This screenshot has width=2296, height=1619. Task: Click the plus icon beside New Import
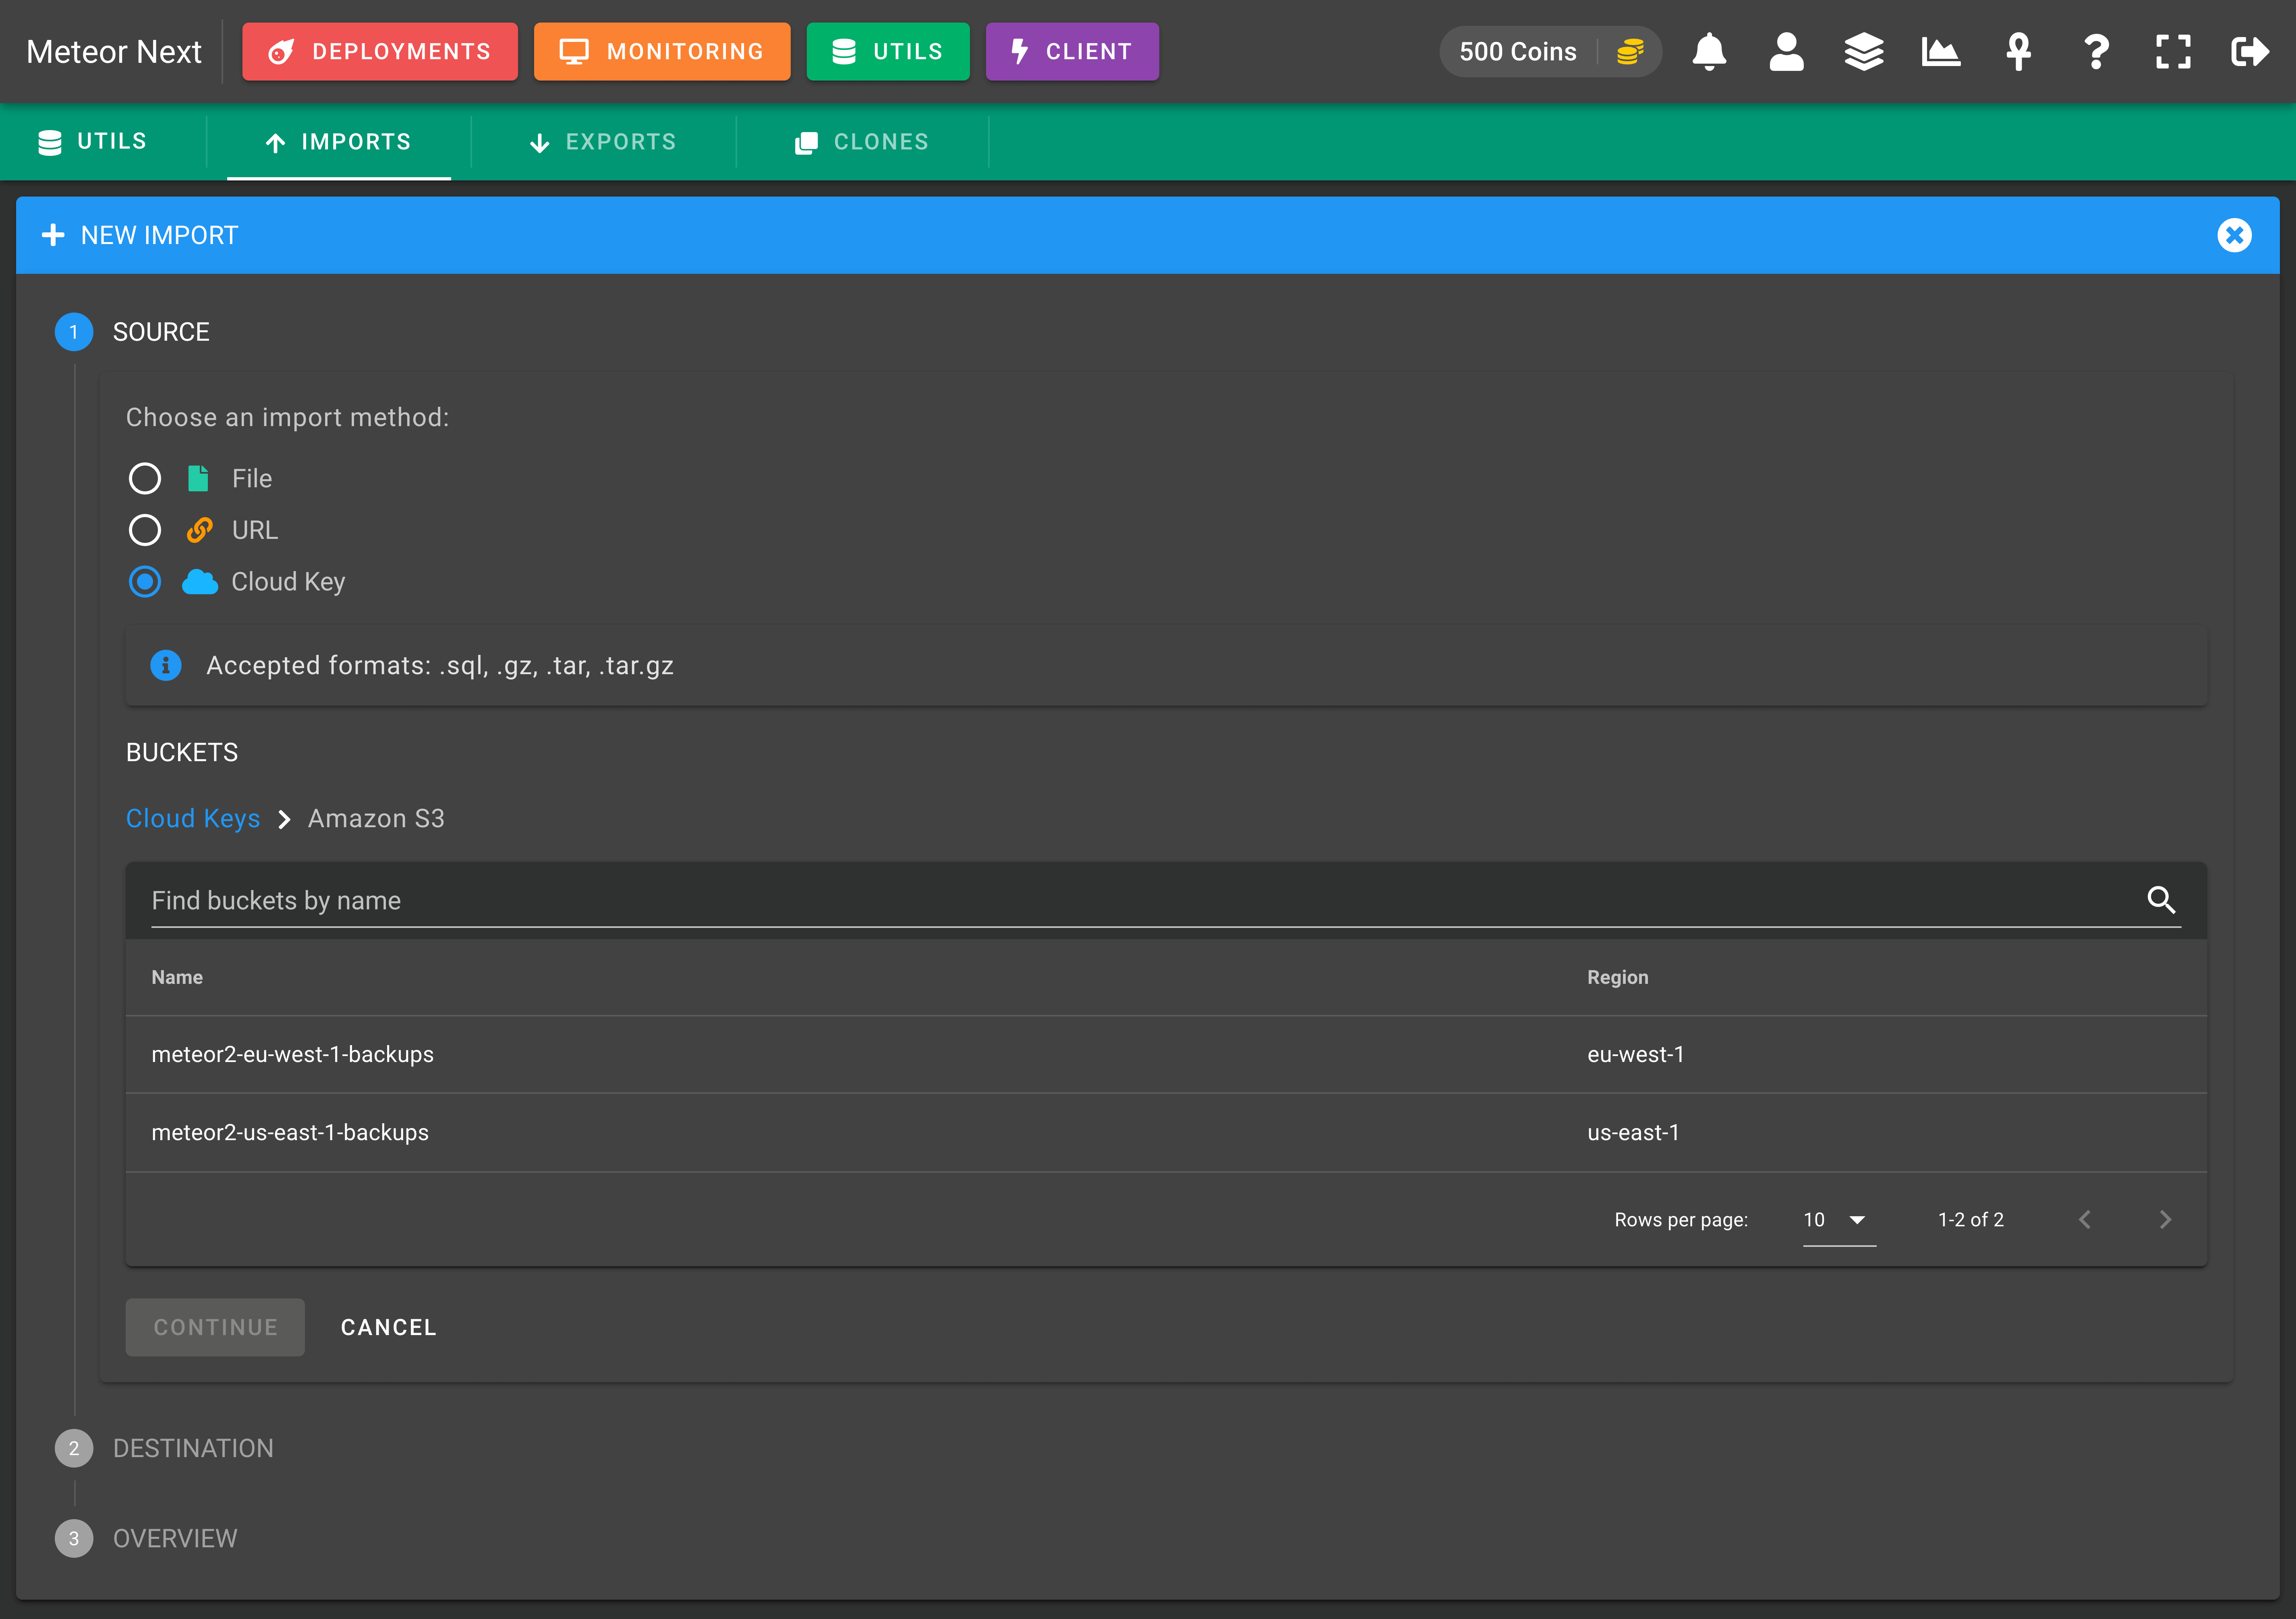pyautogui.click(x=53, y=235)
